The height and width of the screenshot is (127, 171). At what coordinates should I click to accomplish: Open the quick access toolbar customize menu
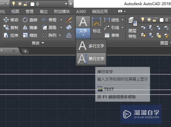click(x=71, y=4)
